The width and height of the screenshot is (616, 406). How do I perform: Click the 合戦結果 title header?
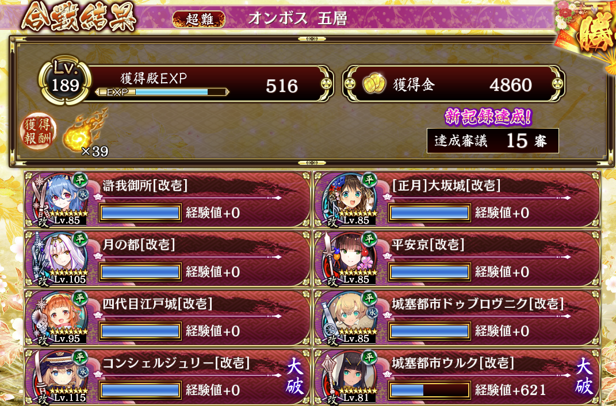coord(79,18)
